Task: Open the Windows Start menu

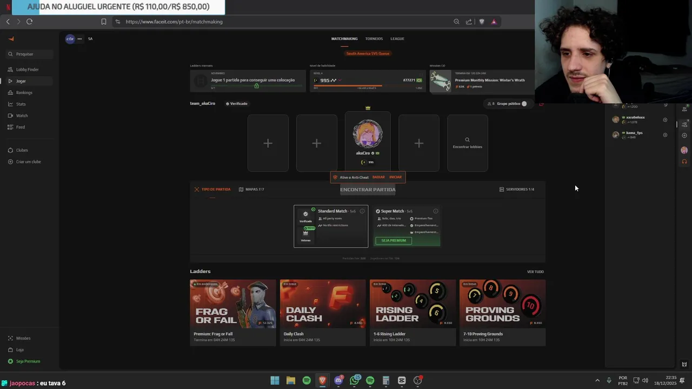Action: point(275,380)
